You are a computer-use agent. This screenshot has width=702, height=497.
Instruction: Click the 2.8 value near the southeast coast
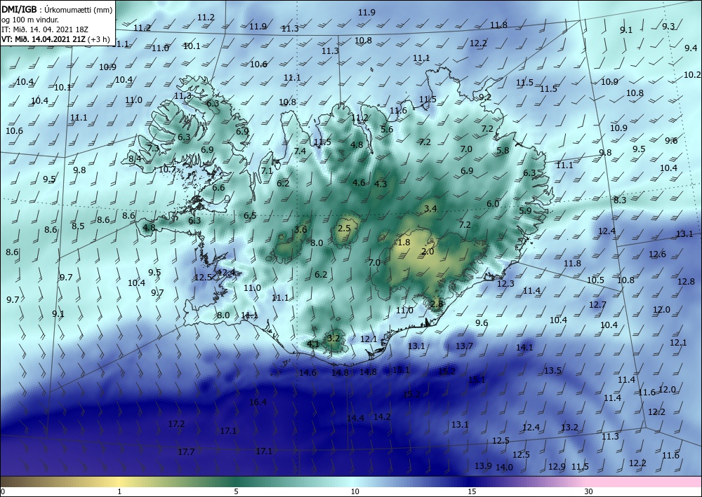[x=437, y=304]
